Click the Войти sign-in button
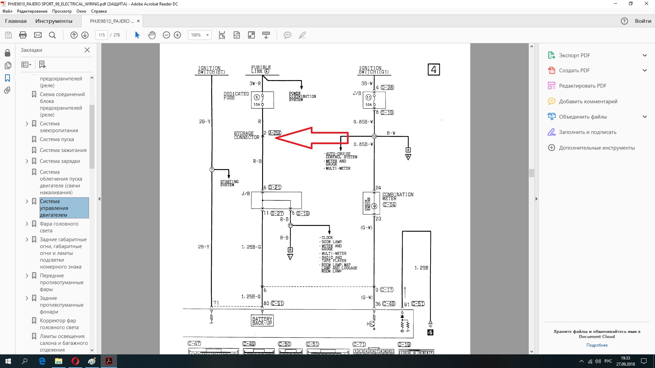 [643, 21]
